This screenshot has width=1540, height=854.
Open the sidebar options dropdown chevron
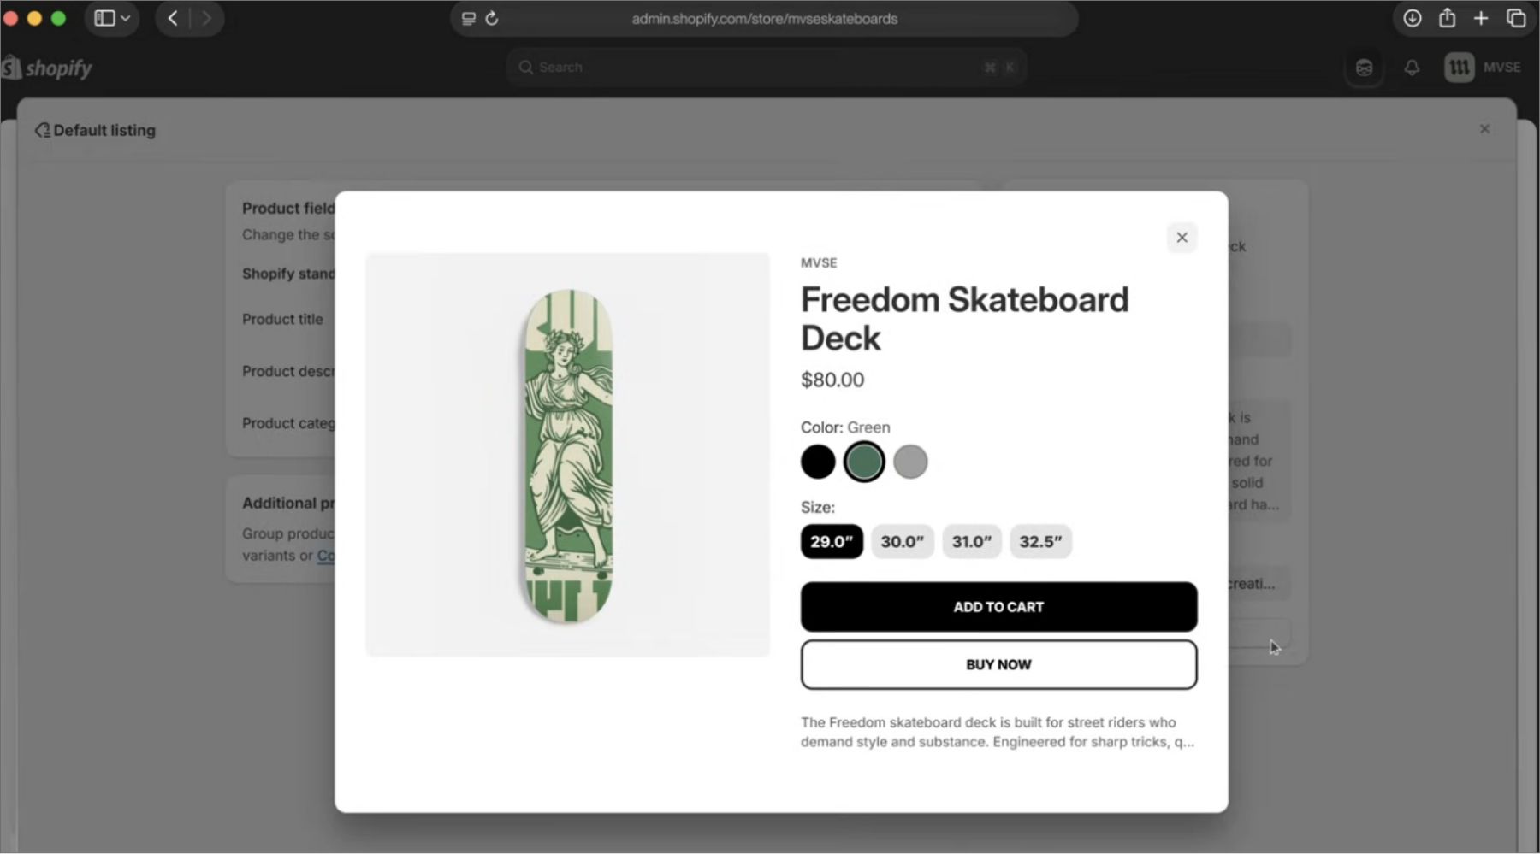pos(126,19)
